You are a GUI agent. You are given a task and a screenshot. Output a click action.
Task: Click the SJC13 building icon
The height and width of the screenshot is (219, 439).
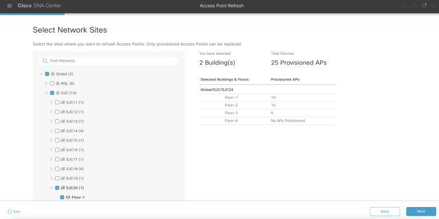[x=63, y=121]
